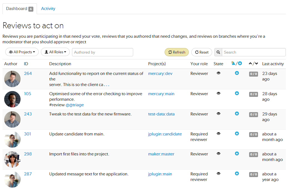290x194 pixels.
Task: Click the 0/0 vote badge for review 298
Action: click(x=253, y=154)
